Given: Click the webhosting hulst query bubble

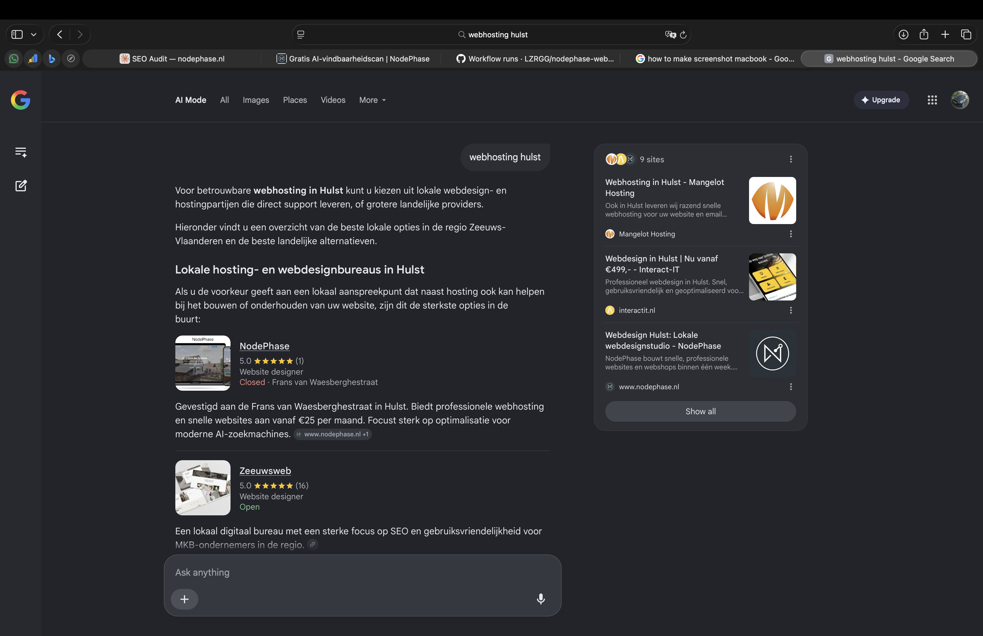Looking at the screenshot, I should click(505, 157).
